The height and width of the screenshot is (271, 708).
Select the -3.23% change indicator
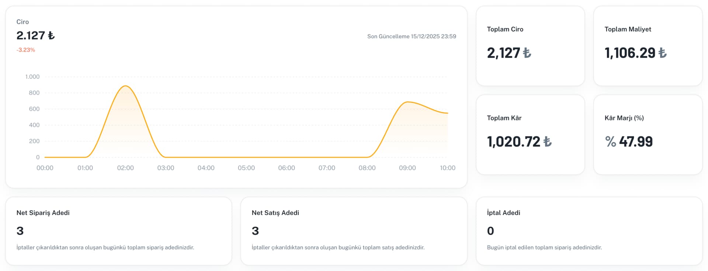[x=26, y=50]
